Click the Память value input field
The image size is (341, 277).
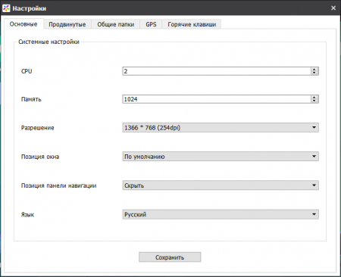217,99
